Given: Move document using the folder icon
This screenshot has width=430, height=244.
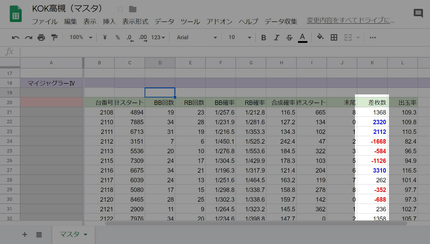Looking at the screenshot, I should pyautogui.click(x=133, y=9).
